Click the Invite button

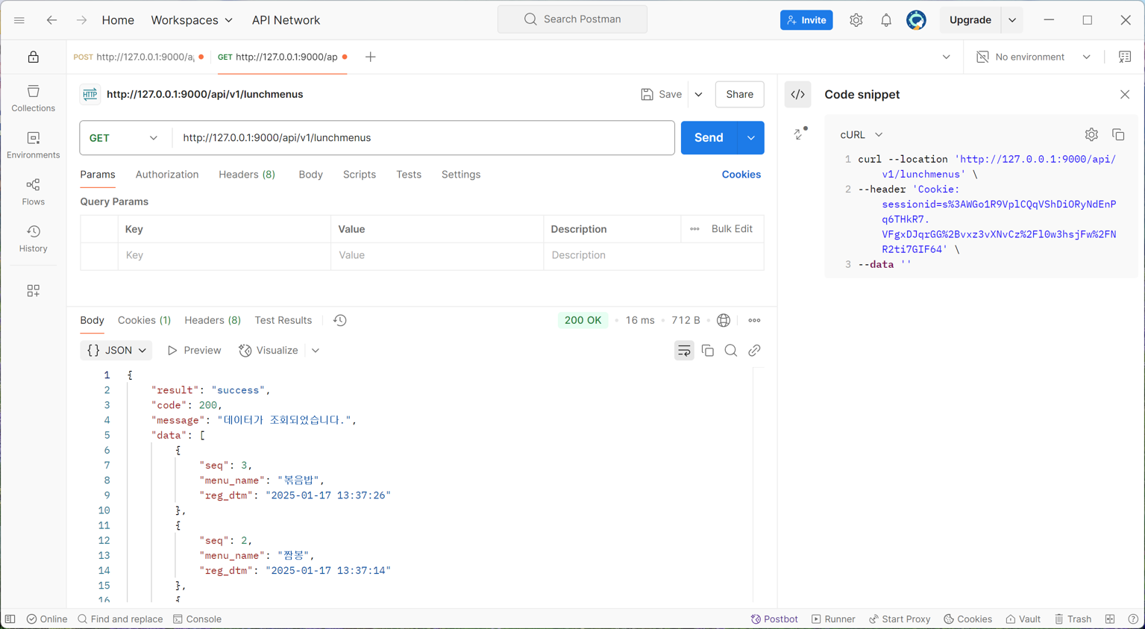point(806,20)
